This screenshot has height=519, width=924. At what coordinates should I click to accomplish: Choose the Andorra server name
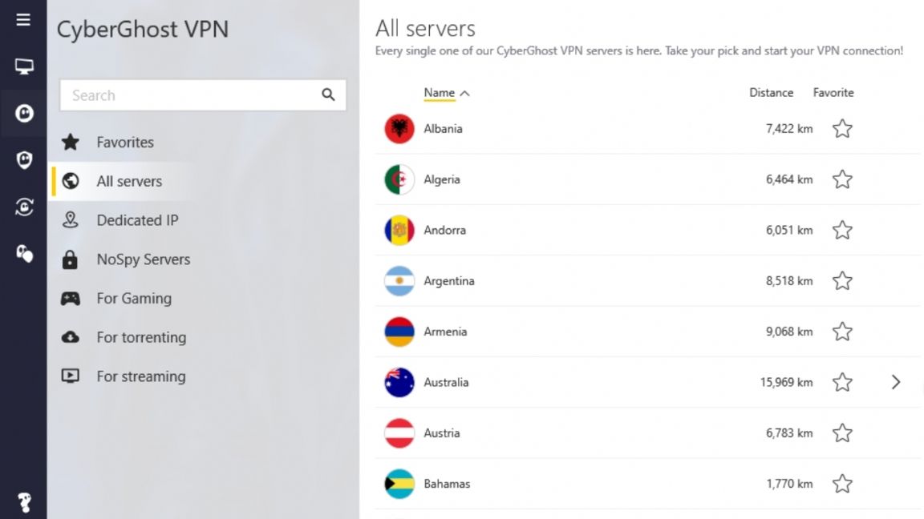444,230
